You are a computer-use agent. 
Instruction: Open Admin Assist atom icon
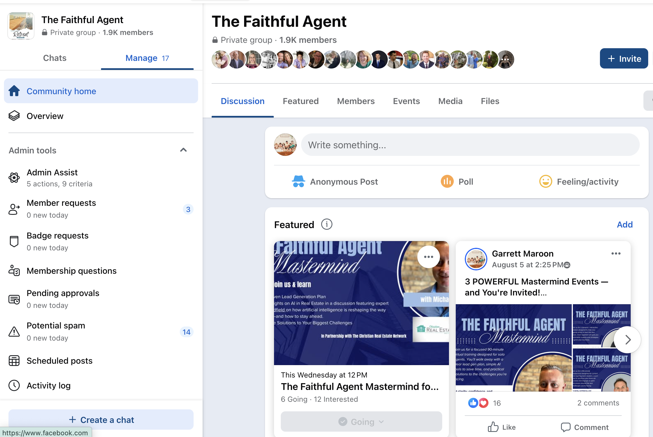[x=14, y=178]
